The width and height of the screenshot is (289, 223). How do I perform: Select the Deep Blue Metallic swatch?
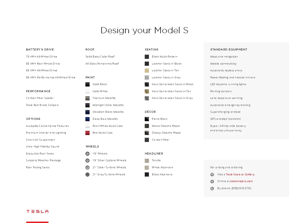point(87,119)
